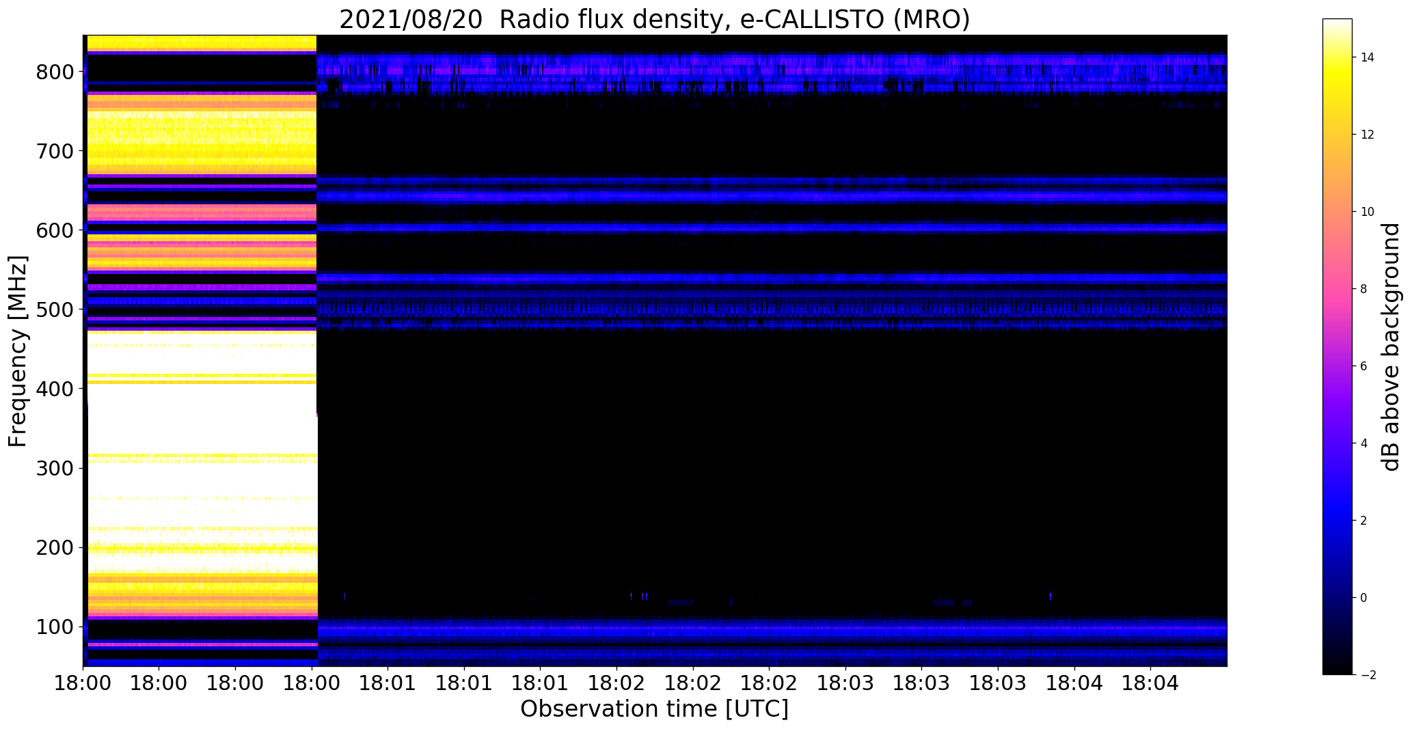Select the 800 frequency tick label
Image resolution: width=1412 pixels, height=729 pixels.
[x=54, y=72]
